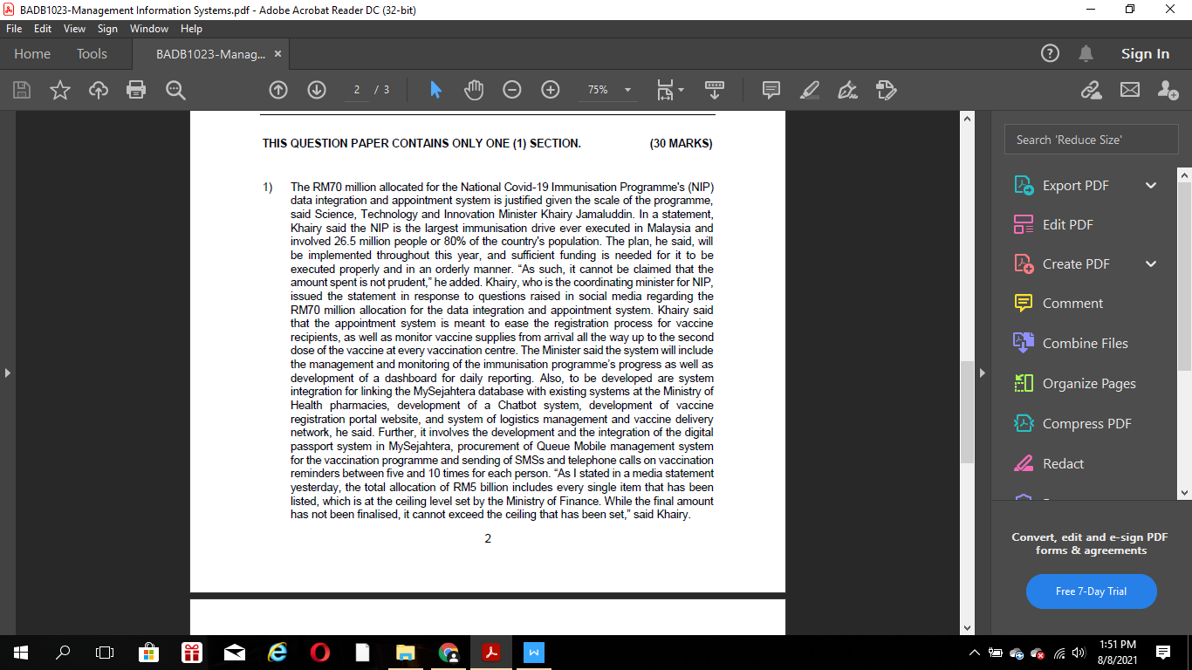The image size is (1192, 670).
Task: Click Sign In
Action: [x=1145, y=53]
